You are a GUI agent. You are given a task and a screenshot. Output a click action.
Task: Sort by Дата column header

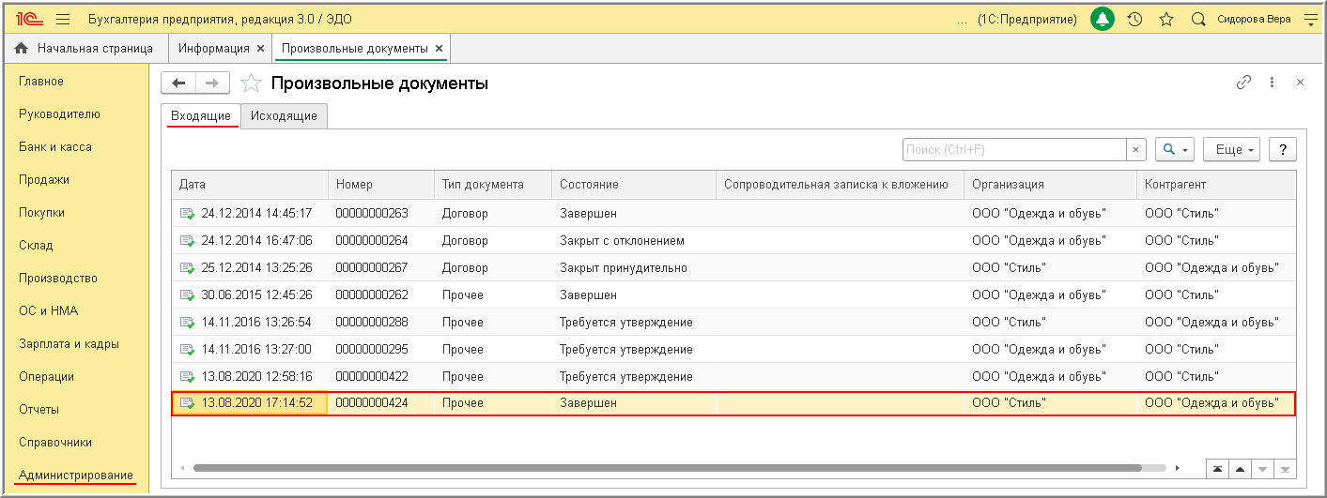pyautogui.click(x=250, y=185)
